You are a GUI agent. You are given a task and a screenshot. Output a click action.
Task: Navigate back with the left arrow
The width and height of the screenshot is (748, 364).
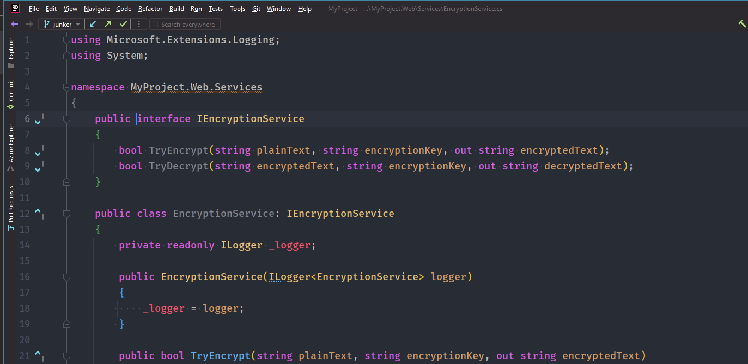point(15,24)
